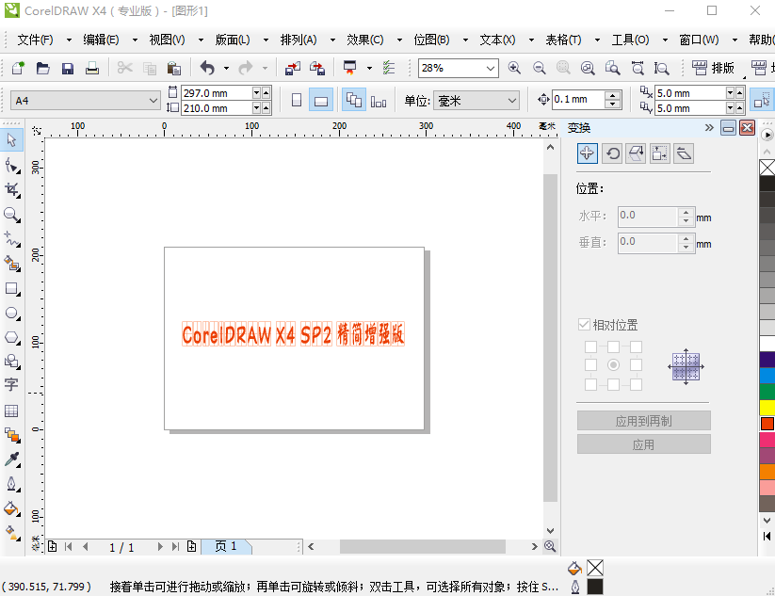The image size is (775, 596).
Task: Open the page height 210.0 mm dropdown
Action: (256, 107)
